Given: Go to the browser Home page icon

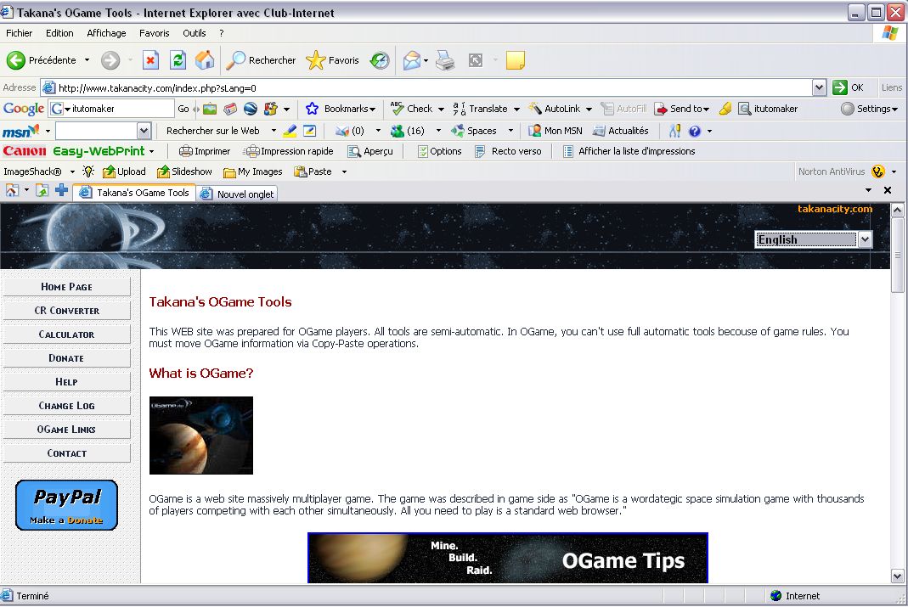Looking at the screenshot, I should [x=205, y=60].
